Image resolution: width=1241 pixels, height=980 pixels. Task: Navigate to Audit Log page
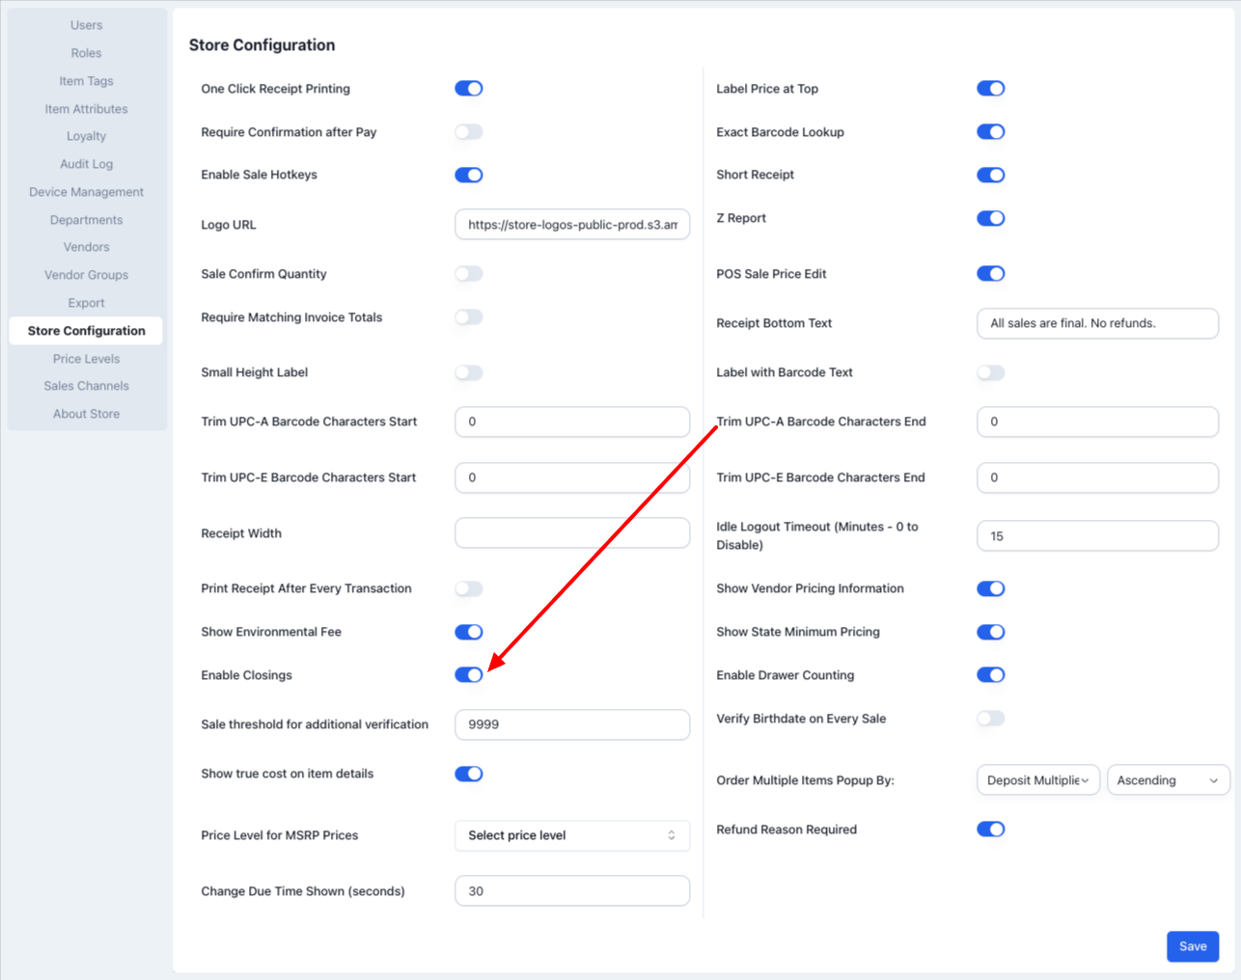86,164
